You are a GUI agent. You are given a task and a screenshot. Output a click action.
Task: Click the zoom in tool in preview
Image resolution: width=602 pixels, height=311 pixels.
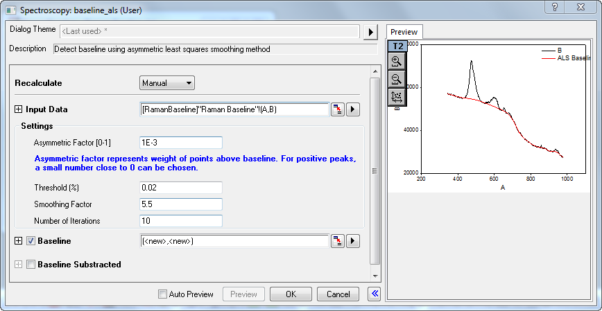pyautogui.click(x=397, y=61)
